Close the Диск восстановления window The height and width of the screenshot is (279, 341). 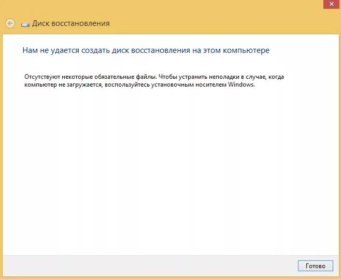coord(332,4)
